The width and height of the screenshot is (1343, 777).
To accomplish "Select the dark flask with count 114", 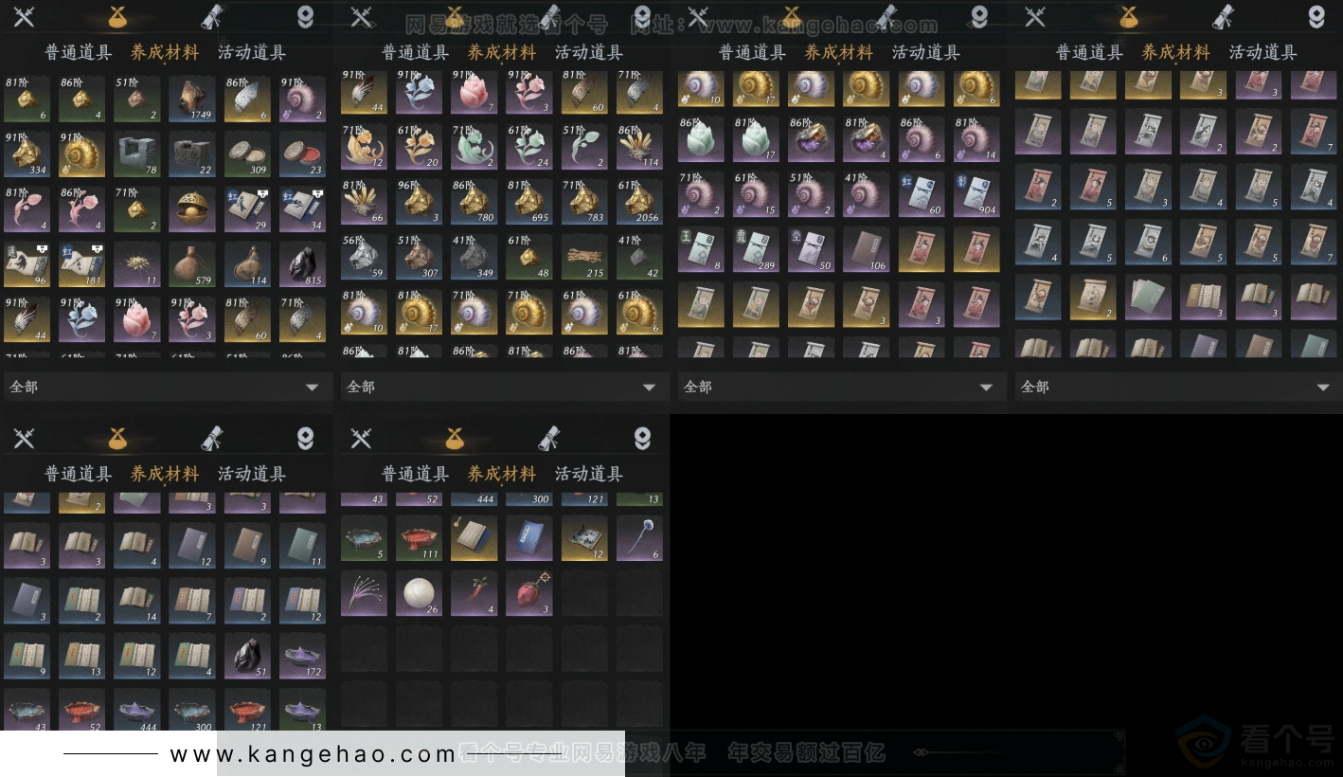I will click(x=247, y=264).
